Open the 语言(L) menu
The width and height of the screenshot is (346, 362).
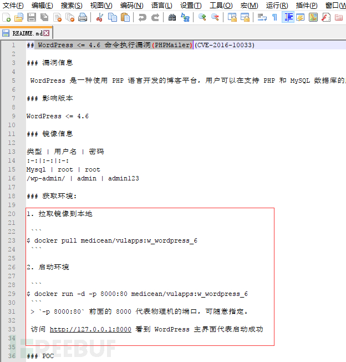click(x=161, y=5)
